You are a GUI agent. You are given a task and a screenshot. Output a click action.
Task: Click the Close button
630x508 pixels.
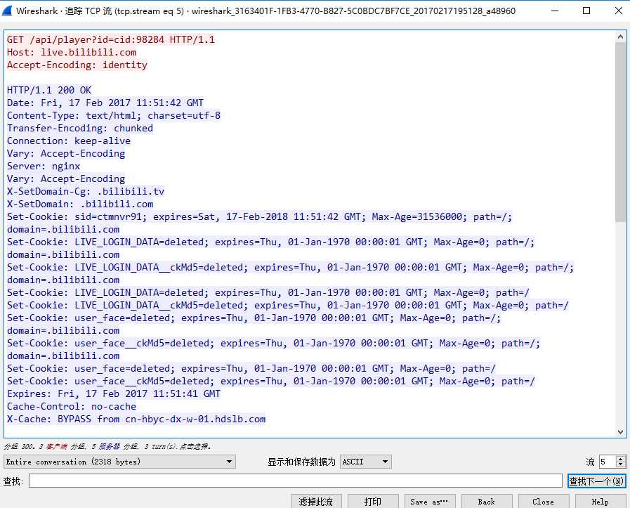[x=544, y=501]
